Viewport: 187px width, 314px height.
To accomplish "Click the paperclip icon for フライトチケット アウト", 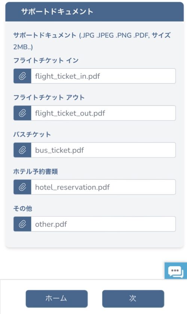I will click(x=22, y=113).
